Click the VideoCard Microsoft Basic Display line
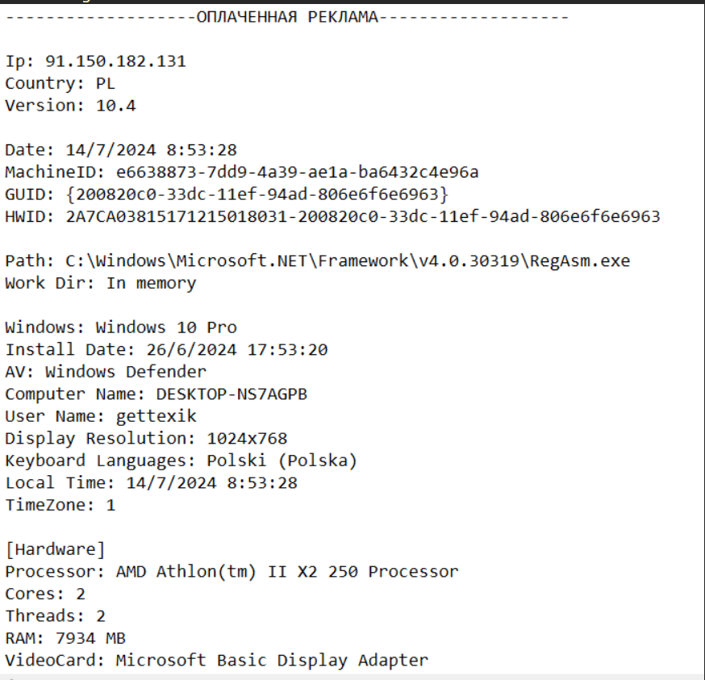The height and width of the screenshot is (680, 705). tap(217, 660)
